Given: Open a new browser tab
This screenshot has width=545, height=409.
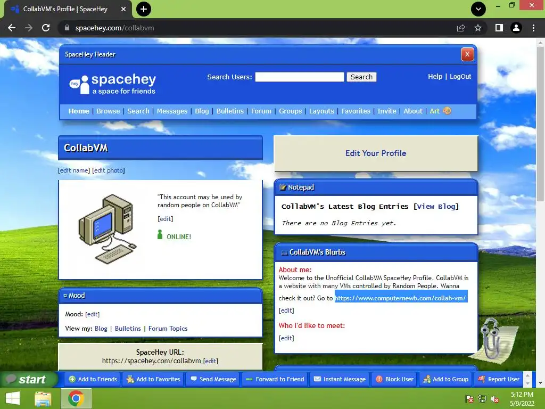Looking at the screenshot, I should click(x=144, y=9).
